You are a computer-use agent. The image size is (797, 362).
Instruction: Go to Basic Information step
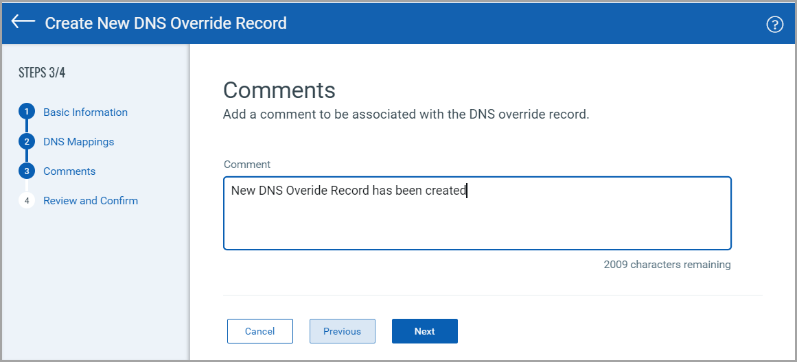(85, 112)
